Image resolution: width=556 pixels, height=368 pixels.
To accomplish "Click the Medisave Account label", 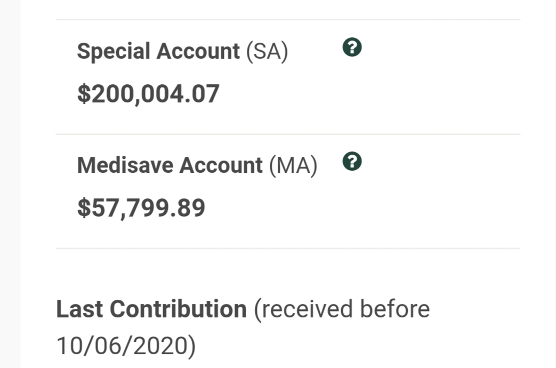I will coord(170,165).
